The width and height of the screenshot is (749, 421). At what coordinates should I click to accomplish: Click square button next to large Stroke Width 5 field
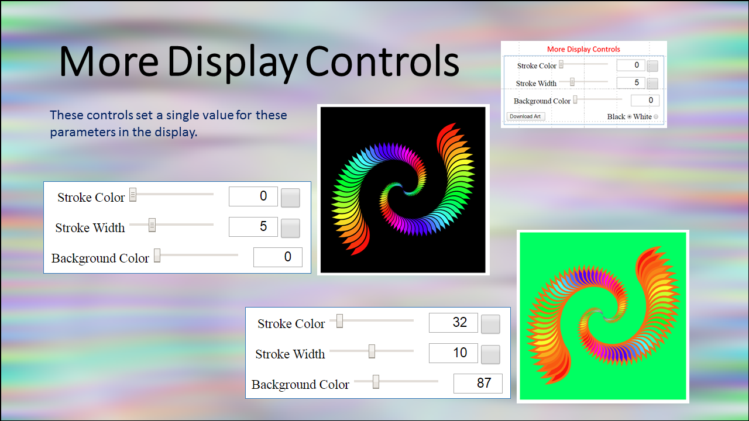[x=290, y=228]
